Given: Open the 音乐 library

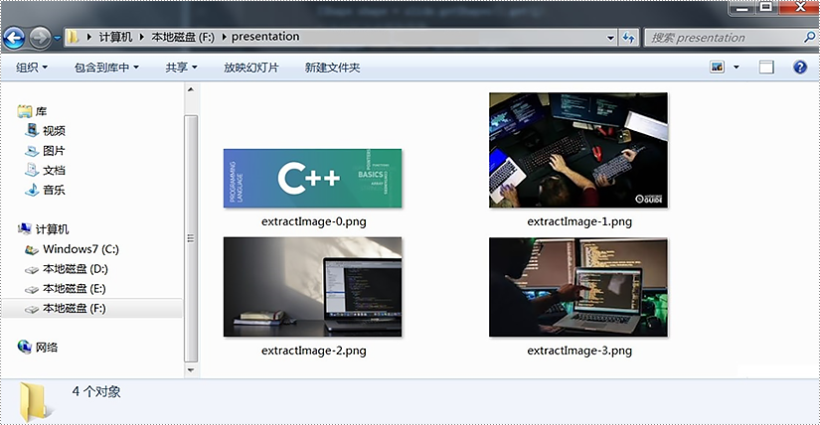Looking at the screenshot, I should tap(54, 190).
